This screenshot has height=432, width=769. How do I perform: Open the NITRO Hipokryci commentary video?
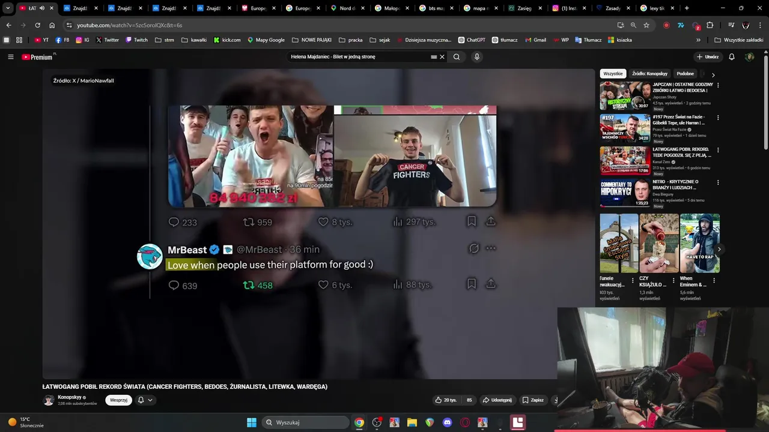[625, 193]
